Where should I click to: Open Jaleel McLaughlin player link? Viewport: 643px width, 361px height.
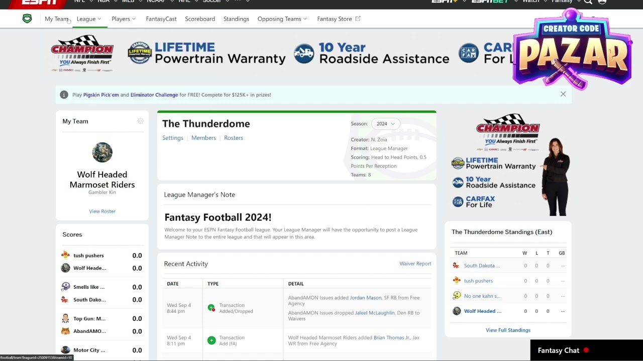(x=375, y=313)
